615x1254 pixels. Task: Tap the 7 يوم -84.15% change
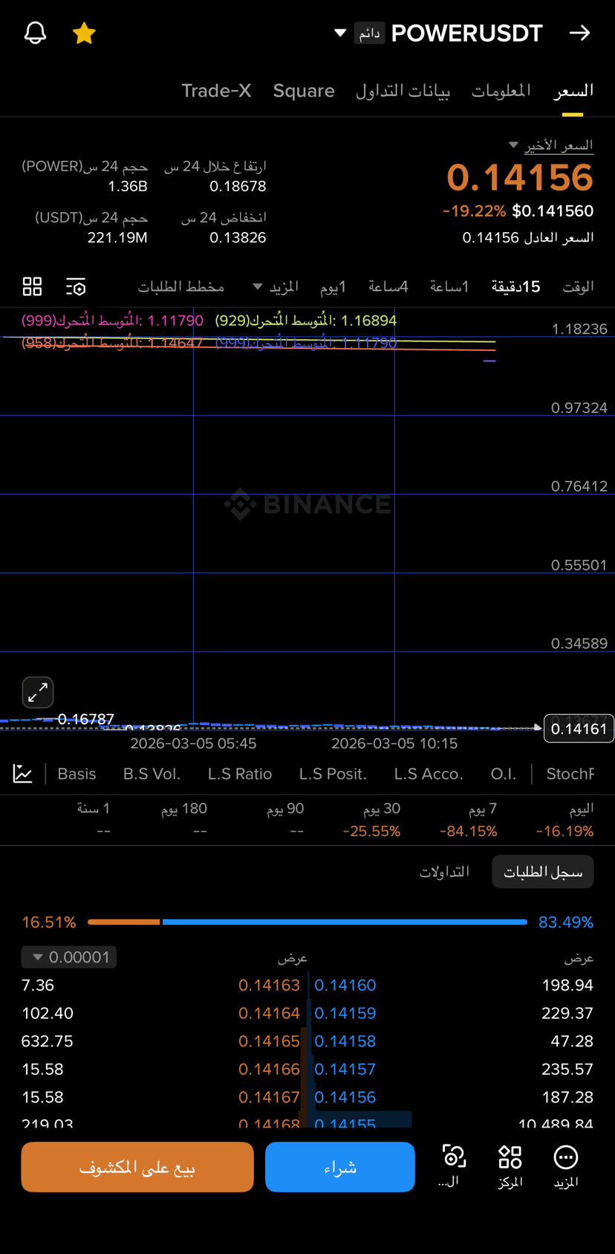click(x=468, y=820)
